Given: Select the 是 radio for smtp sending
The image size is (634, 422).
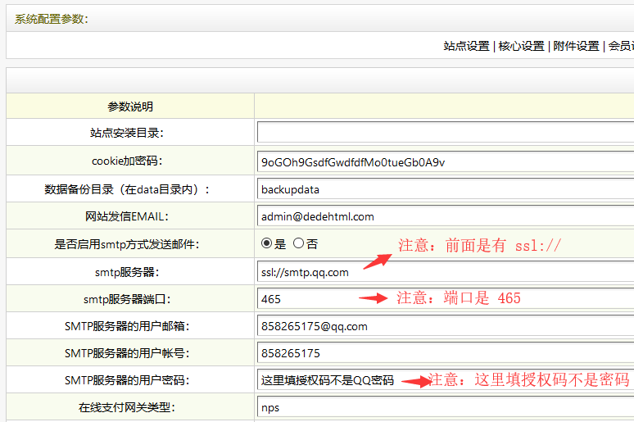Looking at the screenshot, I should click(x=266, y=243).
